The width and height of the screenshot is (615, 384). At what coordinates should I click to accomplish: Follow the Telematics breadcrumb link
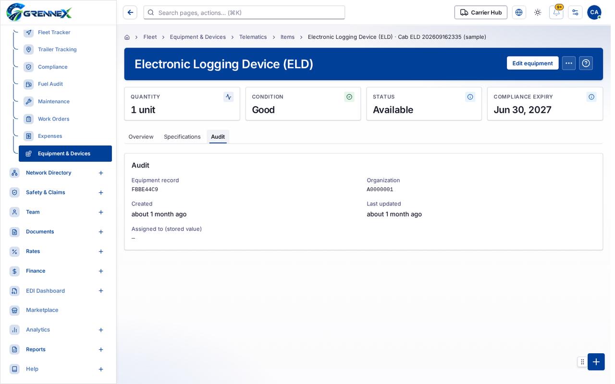253,37
